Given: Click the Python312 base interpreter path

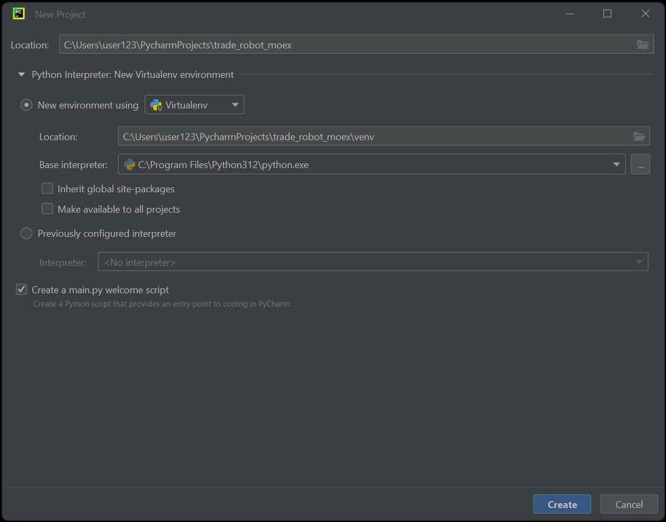Looking at the screenshot, I should coord(223,165).
